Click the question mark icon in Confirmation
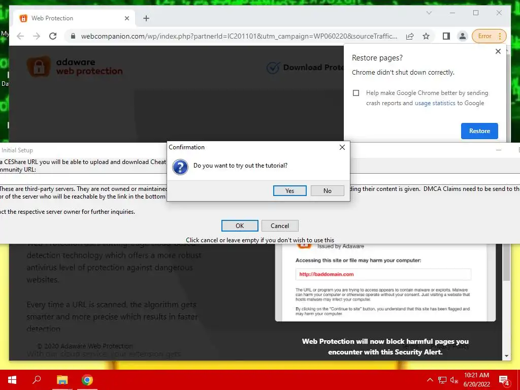 pos(180,167)
